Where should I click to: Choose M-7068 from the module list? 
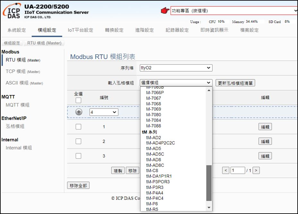tap(173, 104)
